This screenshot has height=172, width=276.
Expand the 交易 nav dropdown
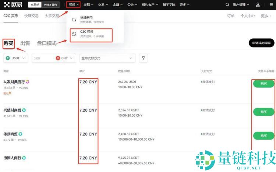click(103, 5)
